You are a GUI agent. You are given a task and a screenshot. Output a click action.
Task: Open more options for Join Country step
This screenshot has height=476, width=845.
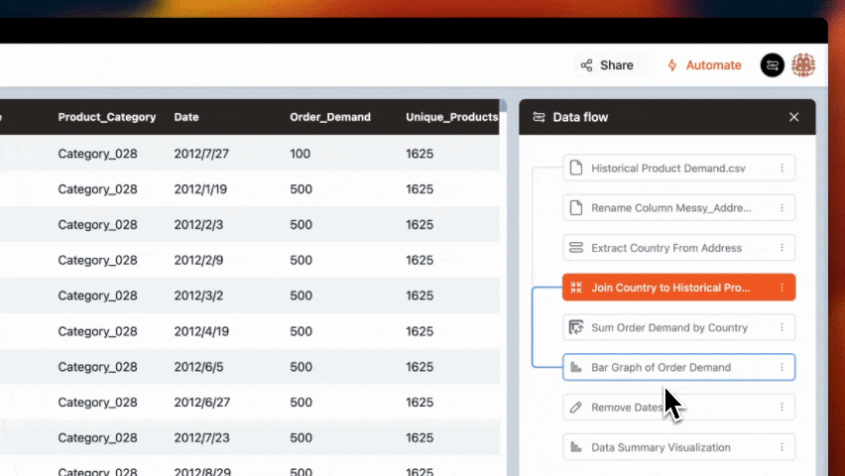click(x=782, y=288)
